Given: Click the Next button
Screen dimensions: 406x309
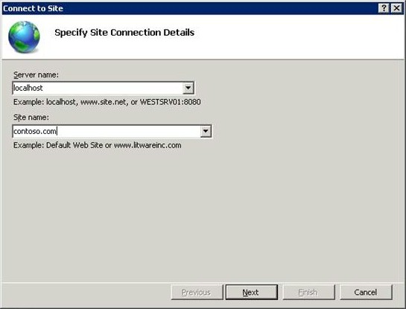Looking at the screenshot, I should pyautogui.click(x=251, y=292).
